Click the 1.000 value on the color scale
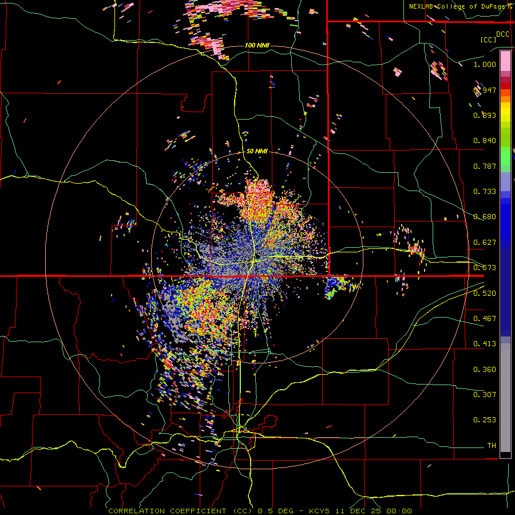 tap(485, 64)
